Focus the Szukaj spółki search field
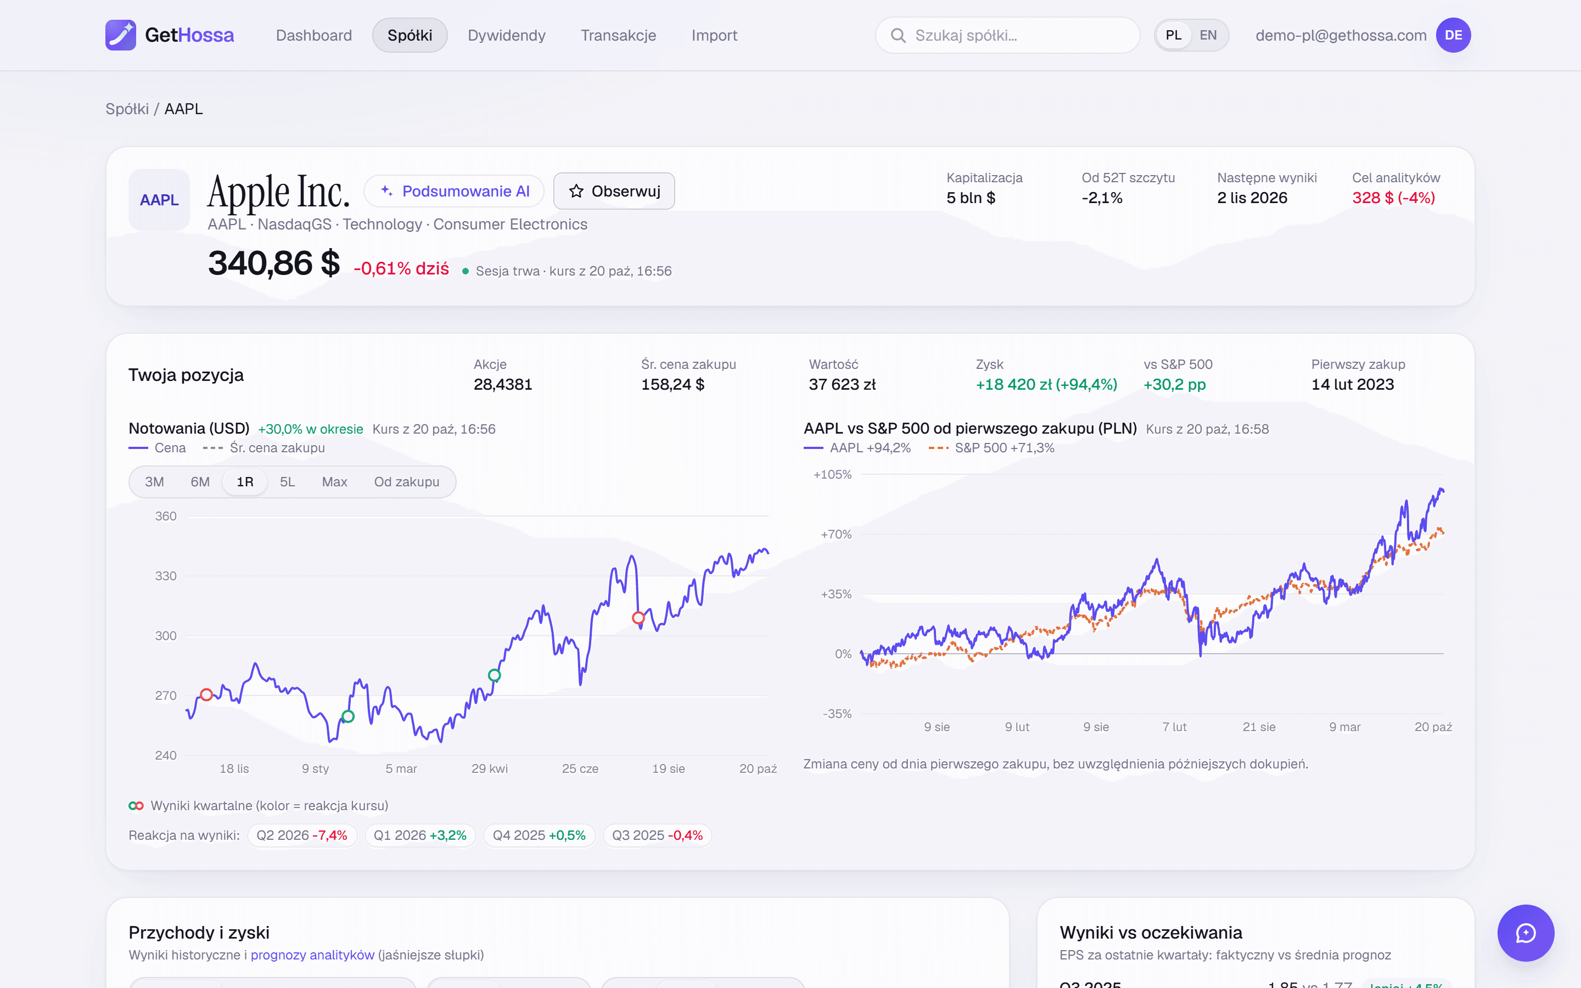 (x=1007, y=35)
